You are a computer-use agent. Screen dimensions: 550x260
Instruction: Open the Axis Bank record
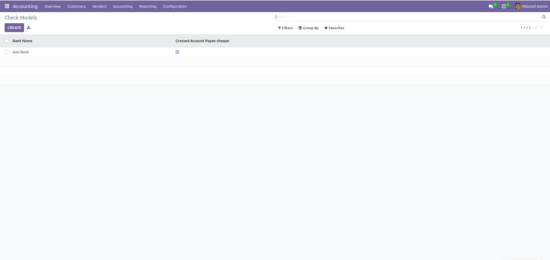pos(21,52)
